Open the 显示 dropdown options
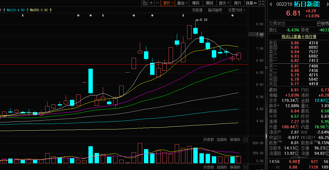Viewport: 329px width, 170px height. tap(224, 3)
